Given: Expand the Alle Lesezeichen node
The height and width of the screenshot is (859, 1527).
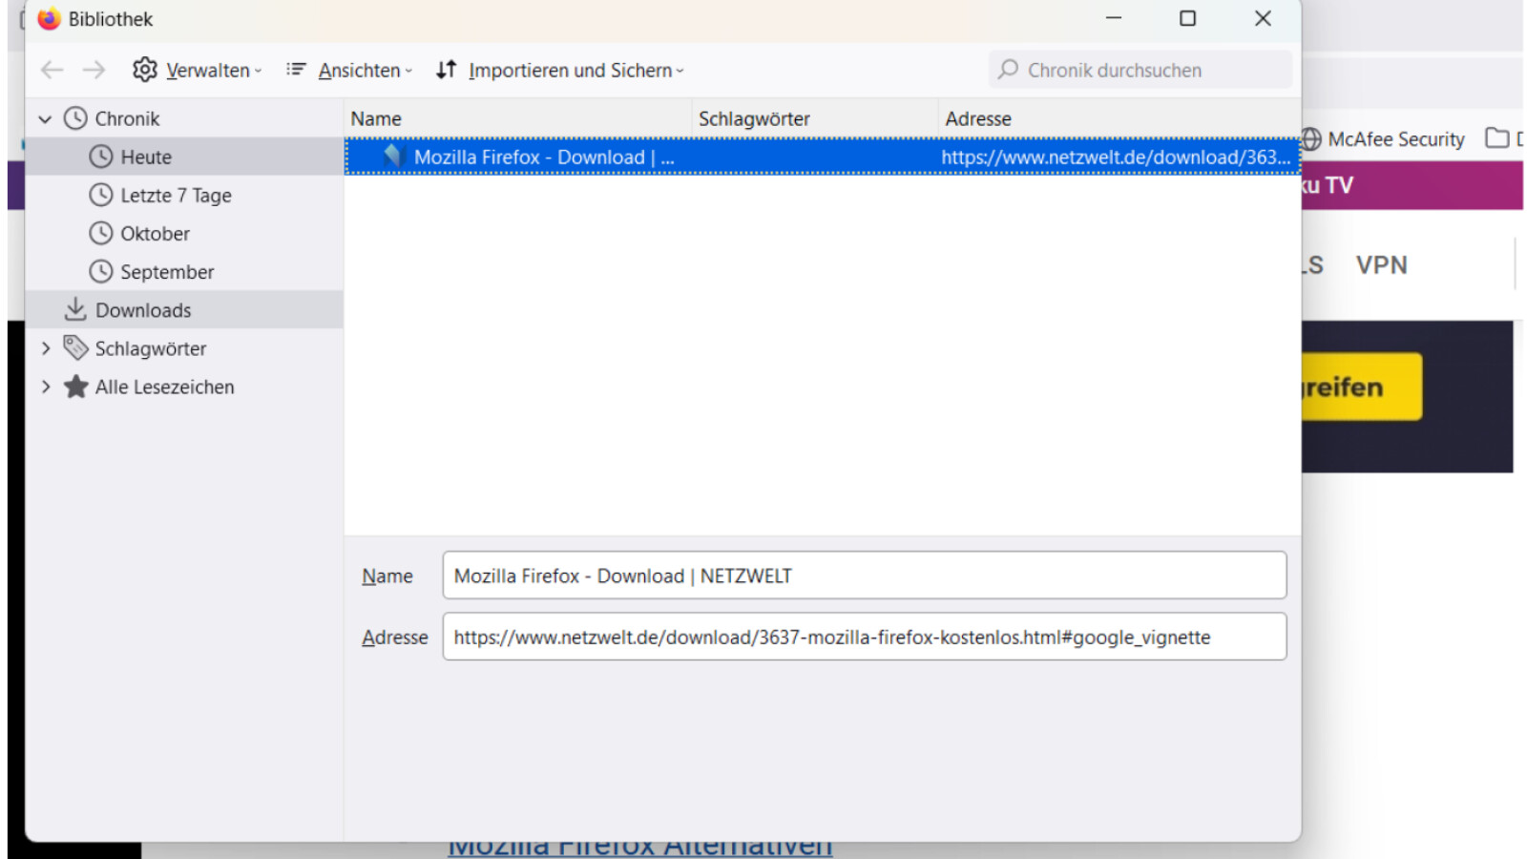Looking at the screenshot, I should pyautogui.click(x=45, y=387).
